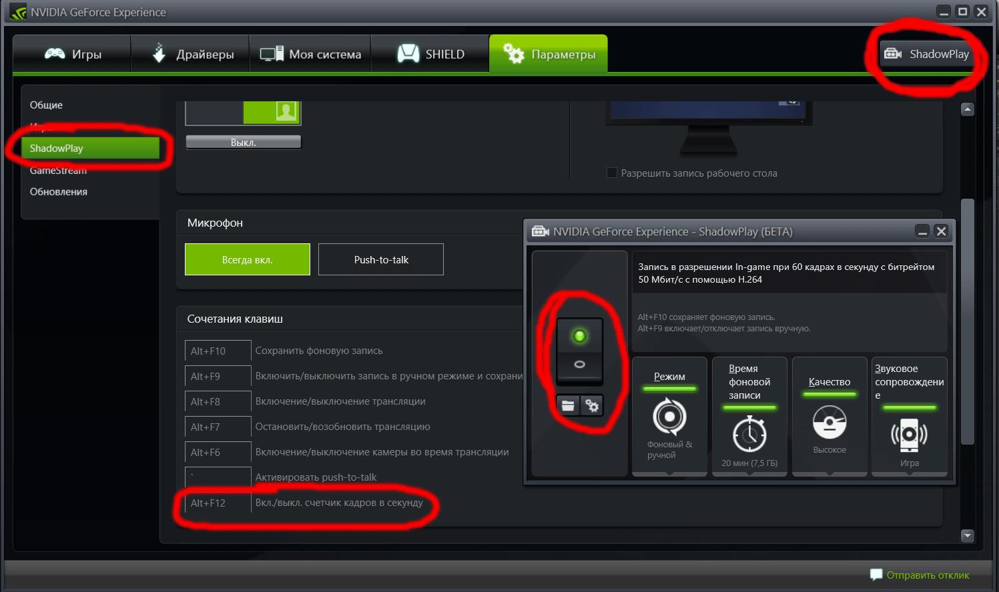Open the Параметры tab
Screen dimensions: 999x592
tap(549, 54)
